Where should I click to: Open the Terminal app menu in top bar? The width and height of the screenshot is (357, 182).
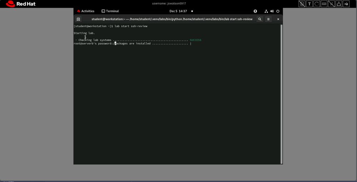click(110, 11)
